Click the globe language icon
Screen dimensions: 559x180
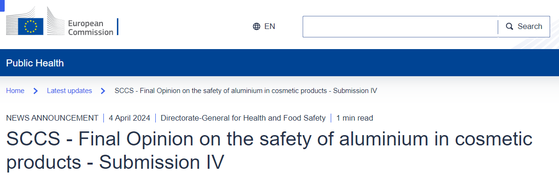256,26
